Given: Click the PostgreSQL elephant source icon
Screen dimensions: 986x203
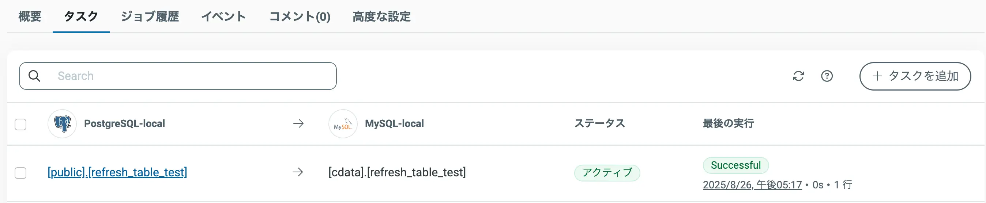Looking at the screenshot, I should pos(62,123).
